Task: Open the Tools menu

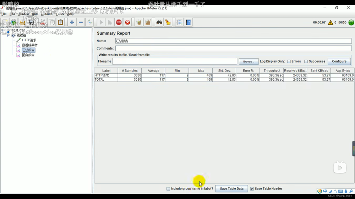Action: pos(60,14)
